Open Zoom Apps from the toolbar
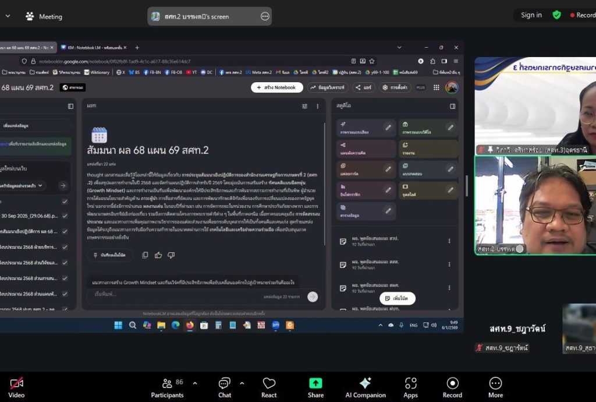Image resolution: width=596 pixels, height=402 pixels. [x=410, y=387]
